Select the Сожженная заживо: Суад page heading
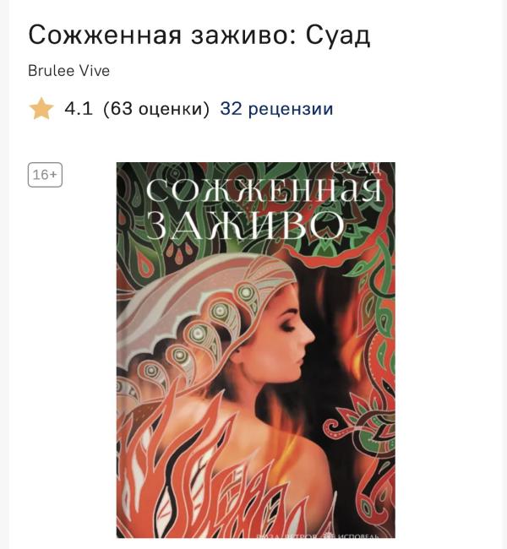 pos(199,35)
